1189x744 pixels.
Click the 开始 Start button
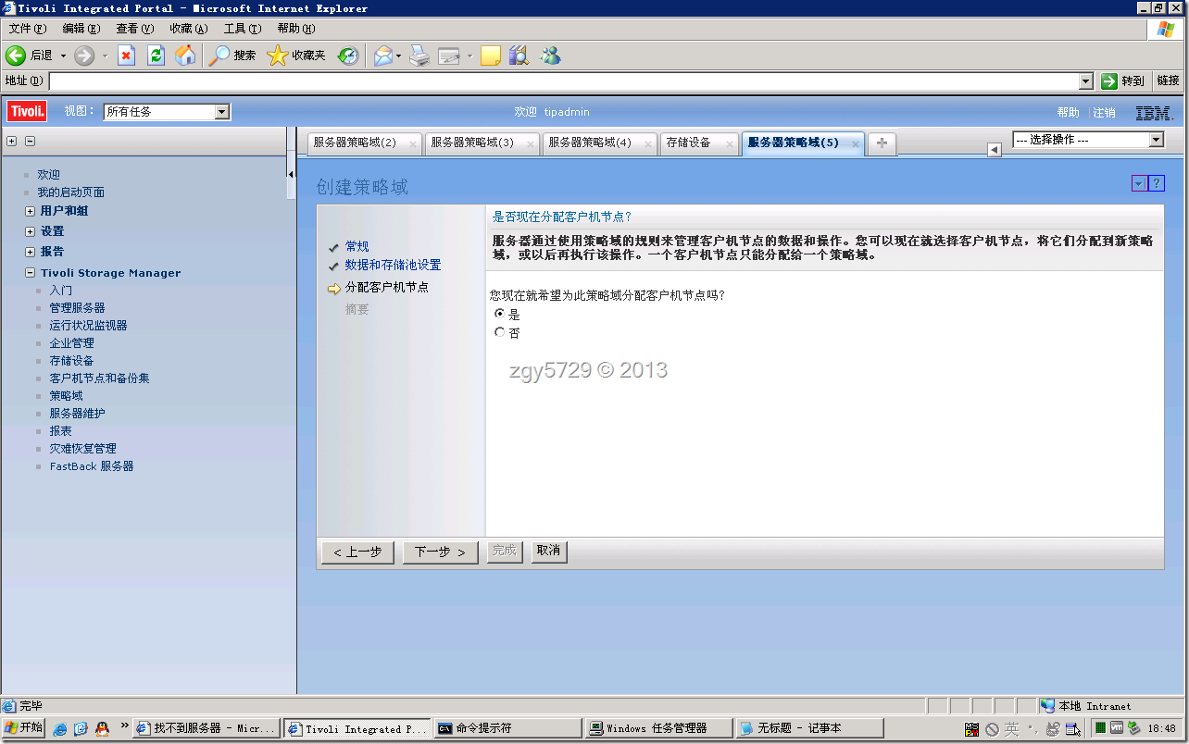[24, 728]
